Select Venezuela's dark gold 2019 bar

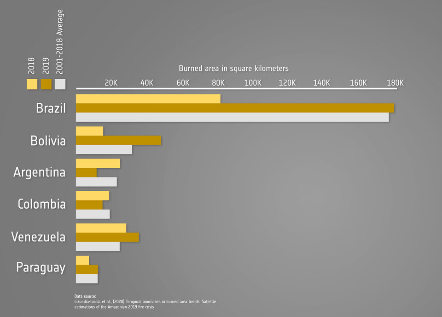coord(107,237)
